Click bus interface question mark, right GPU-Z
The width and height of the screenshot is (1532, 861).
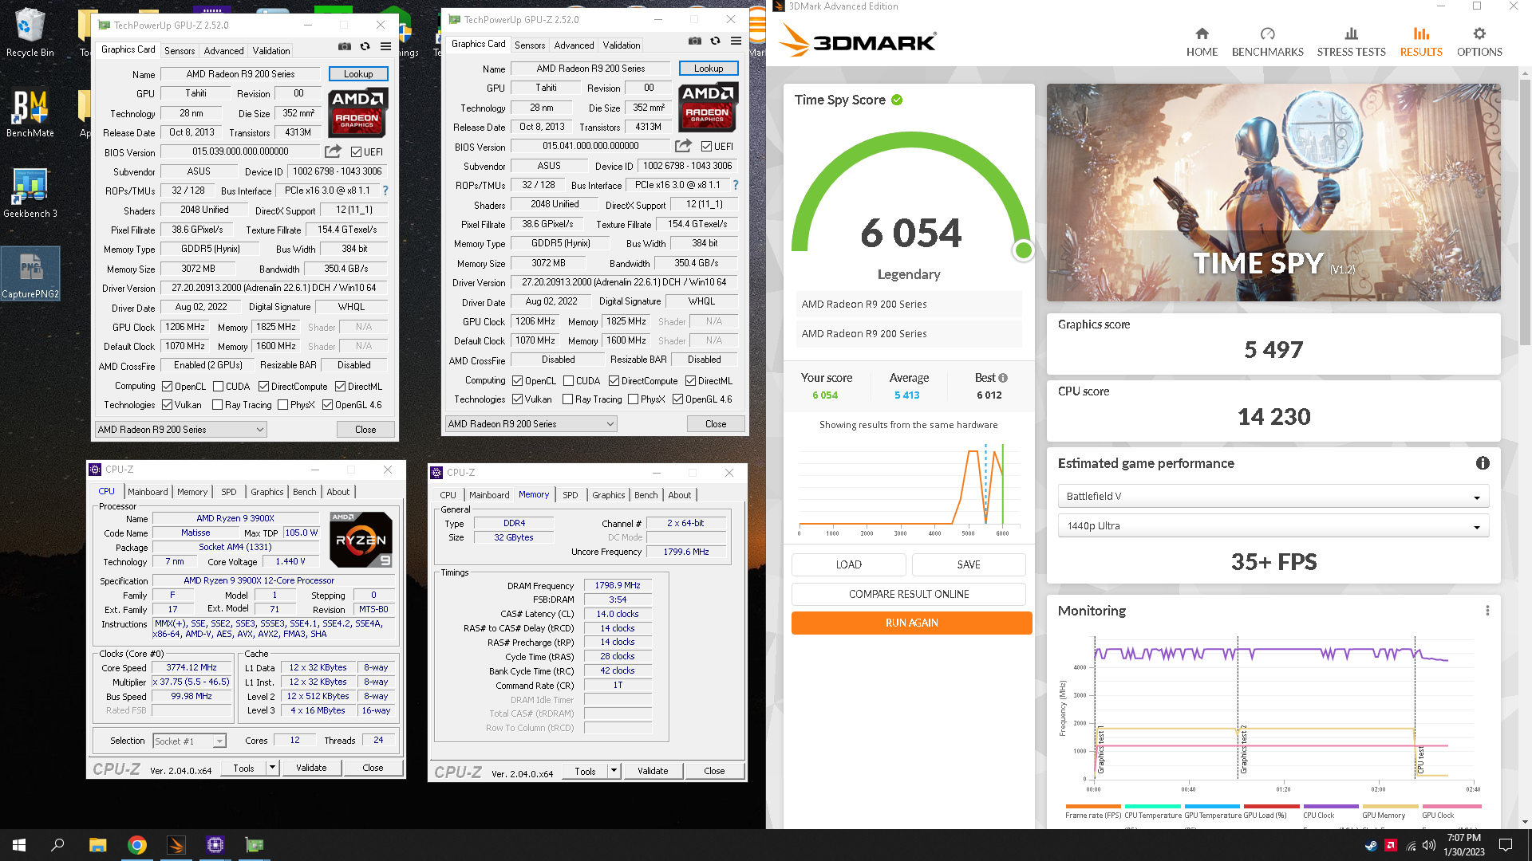[736, 185]
